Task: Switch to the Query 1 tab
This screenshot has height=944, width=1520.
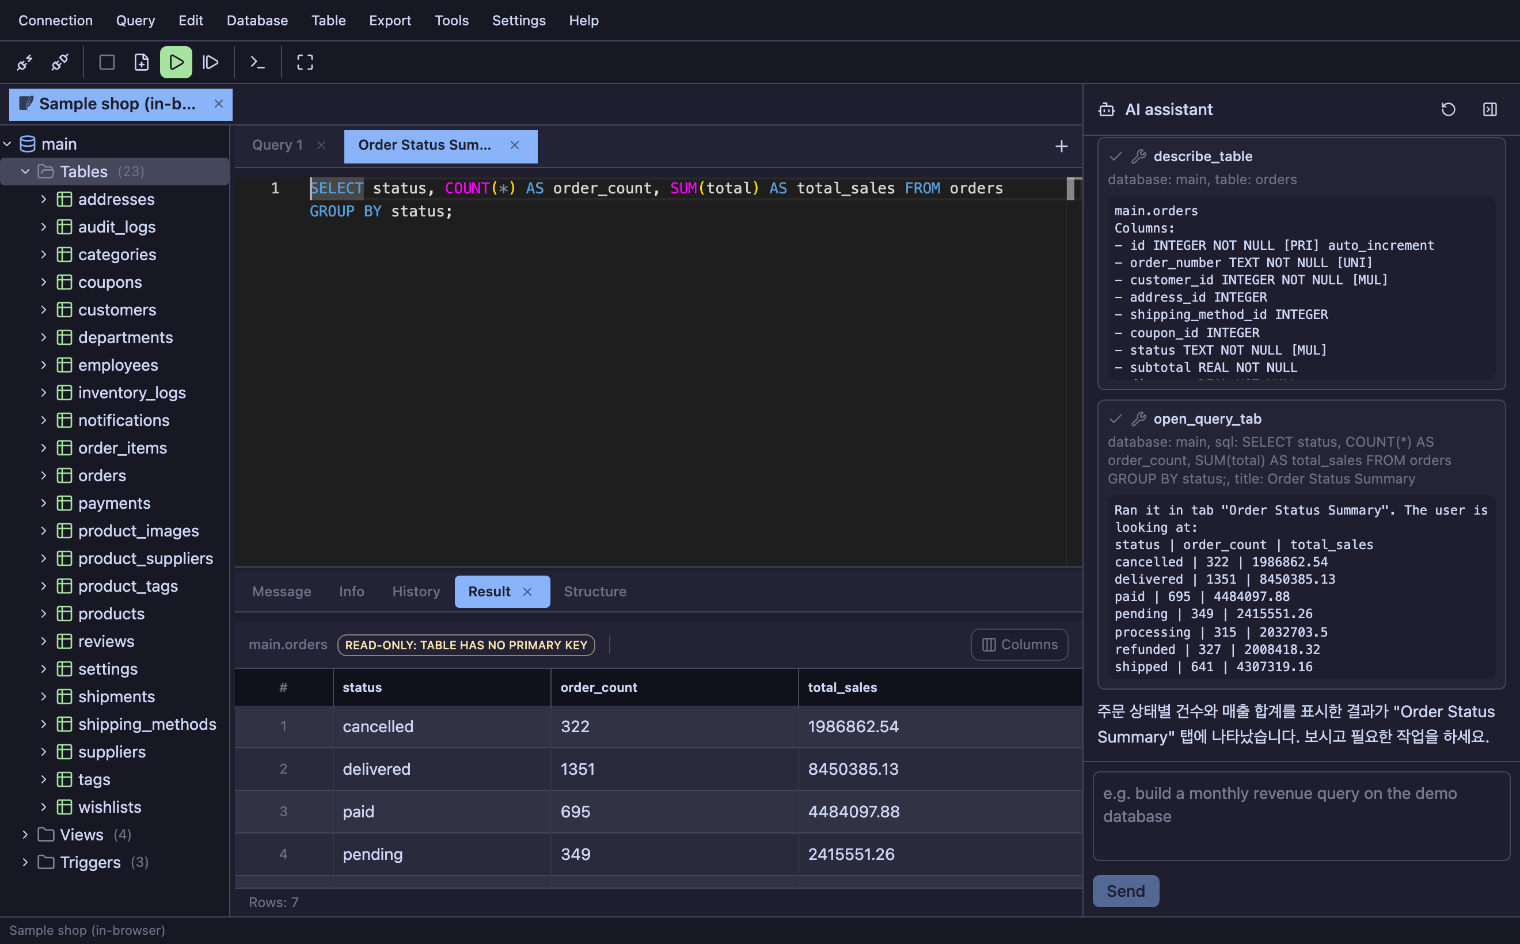Action: coord(278,145)
